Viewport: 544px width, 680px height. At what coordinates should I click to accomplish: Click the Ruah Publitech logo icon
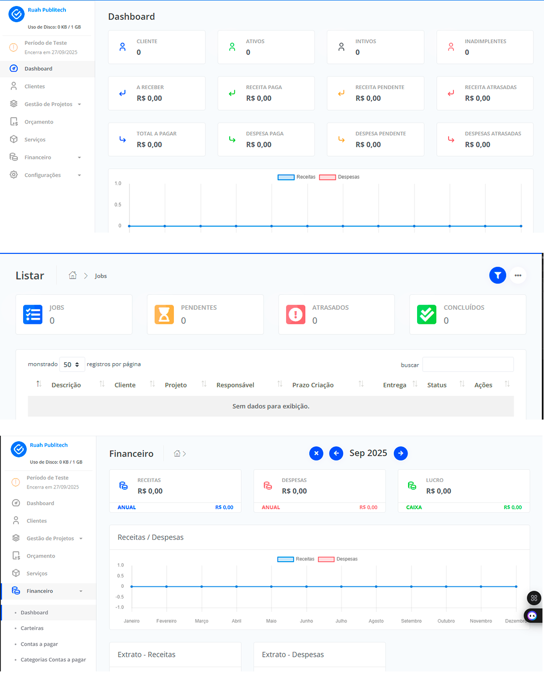click(17, 14)
